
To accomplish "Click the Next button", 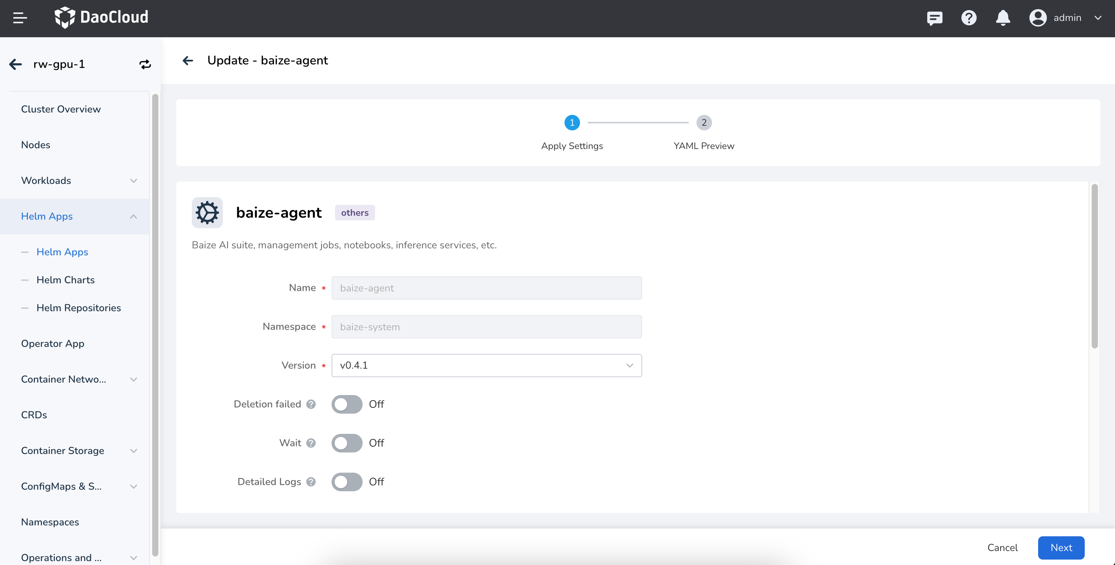I will click(x=1061, y=548).
